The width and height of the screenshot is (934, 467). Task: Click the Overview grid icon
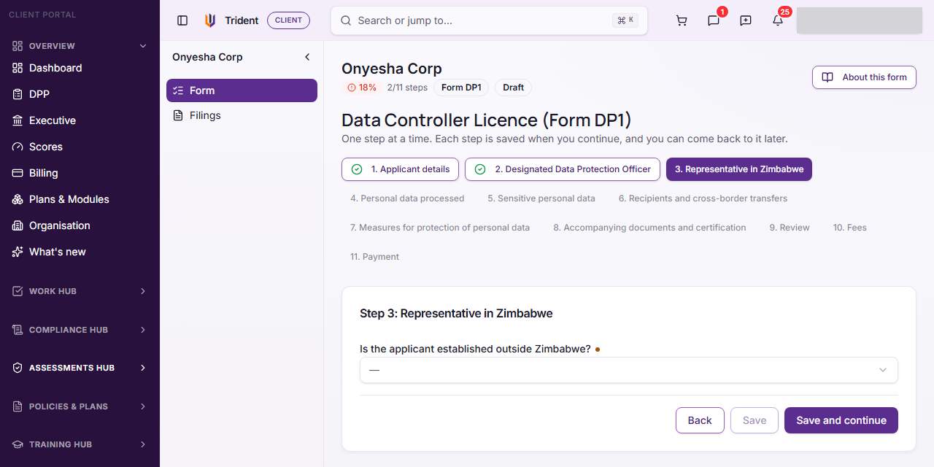coord(18,46)
